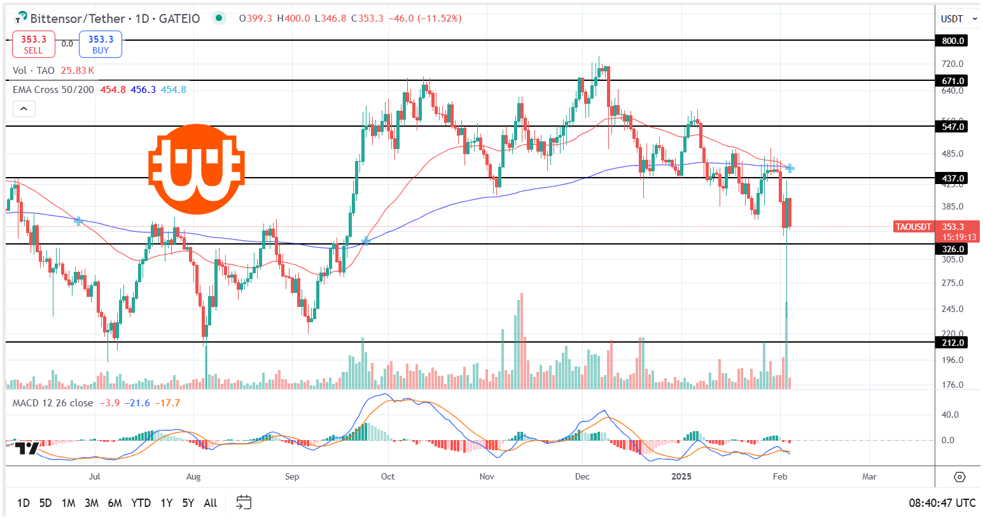Select the 1D time range
This screenshot has width=983, height=519.
point(24,503)
